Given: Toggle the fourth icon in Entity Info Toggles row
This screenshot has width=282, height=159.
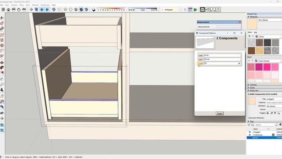Looking at the screenshot, I should pos(278,113).
